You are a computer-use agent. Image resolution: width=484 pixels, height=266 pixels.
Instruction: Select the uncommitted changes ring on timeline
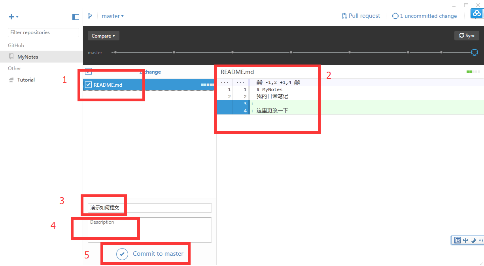pyautogui.click(x=475, y=52)
